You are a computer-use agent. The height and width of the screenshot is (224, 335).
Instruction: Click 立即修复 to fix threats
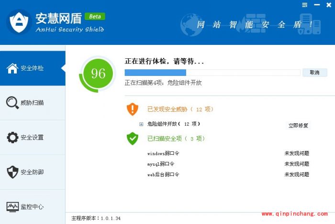click(x=298, y=126)
